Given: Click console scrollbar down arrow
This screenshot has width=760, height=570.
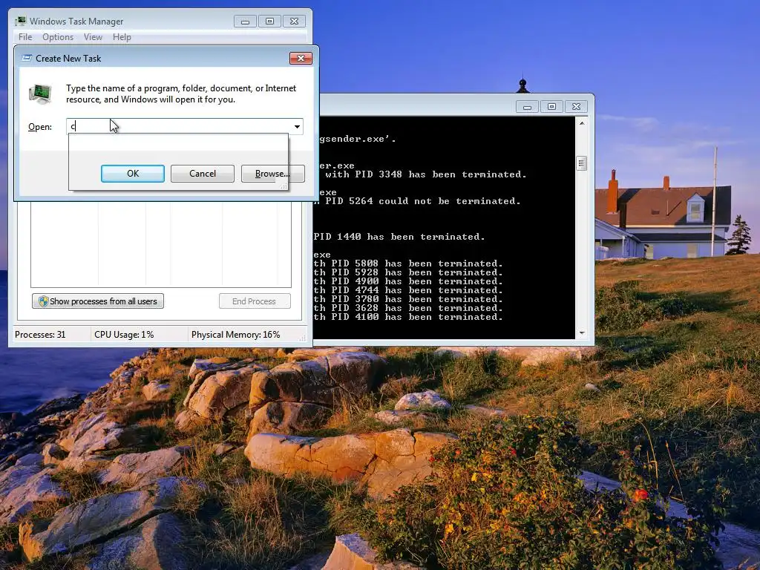Looking at the screenshot, I should point(582,333).
